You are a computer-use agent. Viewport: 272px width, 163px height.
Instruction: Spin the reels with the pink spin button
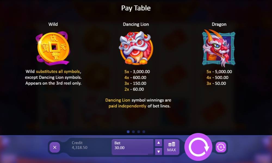198,147
